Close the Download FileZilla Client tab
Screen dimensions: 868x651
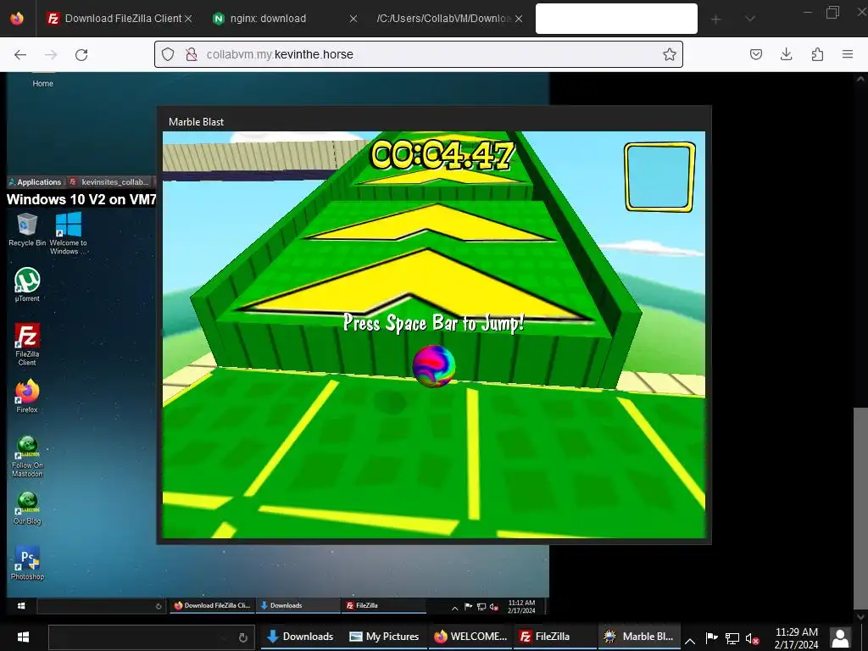point(188,19)
